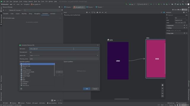The height and width of the screenshot is (106, 190).
Task: Select the DOS fragment in graph
Action: [156, 59]
